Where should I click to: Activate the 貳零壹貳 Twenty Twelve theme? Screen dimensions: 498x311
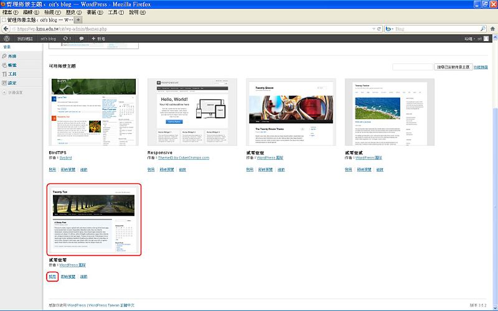point(349,169)
